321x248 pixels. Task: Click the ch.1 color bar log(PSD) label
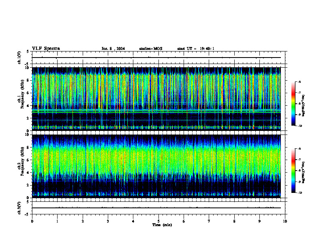click(x=304, y=105)
